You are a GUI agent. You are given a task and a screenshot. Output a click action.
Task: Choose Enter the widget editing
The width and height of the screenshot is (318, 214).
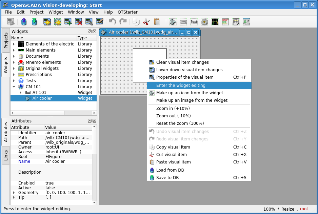tap(181, 85)
